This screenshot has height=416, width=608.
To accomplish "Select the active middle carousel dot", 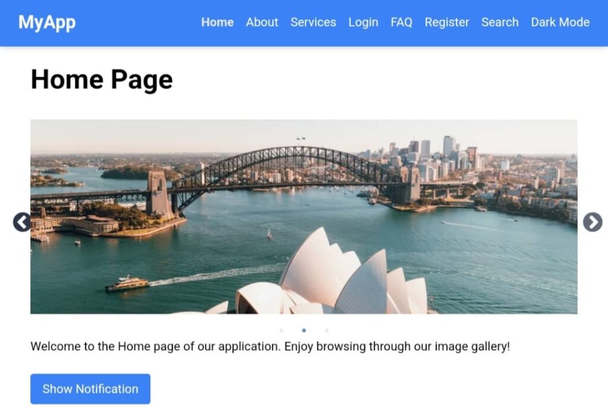I will click(x=304, y=330).
